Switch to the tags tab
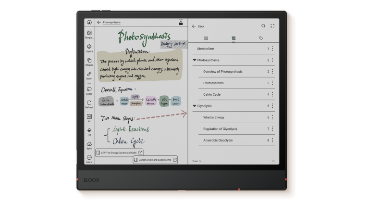The height and width of the screenshot is (204, 369). click(x=261, y=38)
